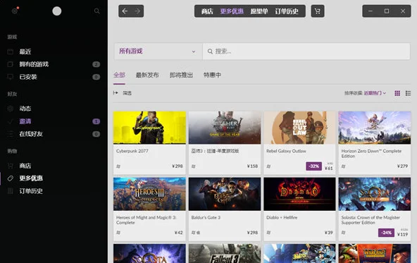Open 订单历史 in top navigation
Image resolution: width=417 pixels, height=263 pixels.
(287, 11)
